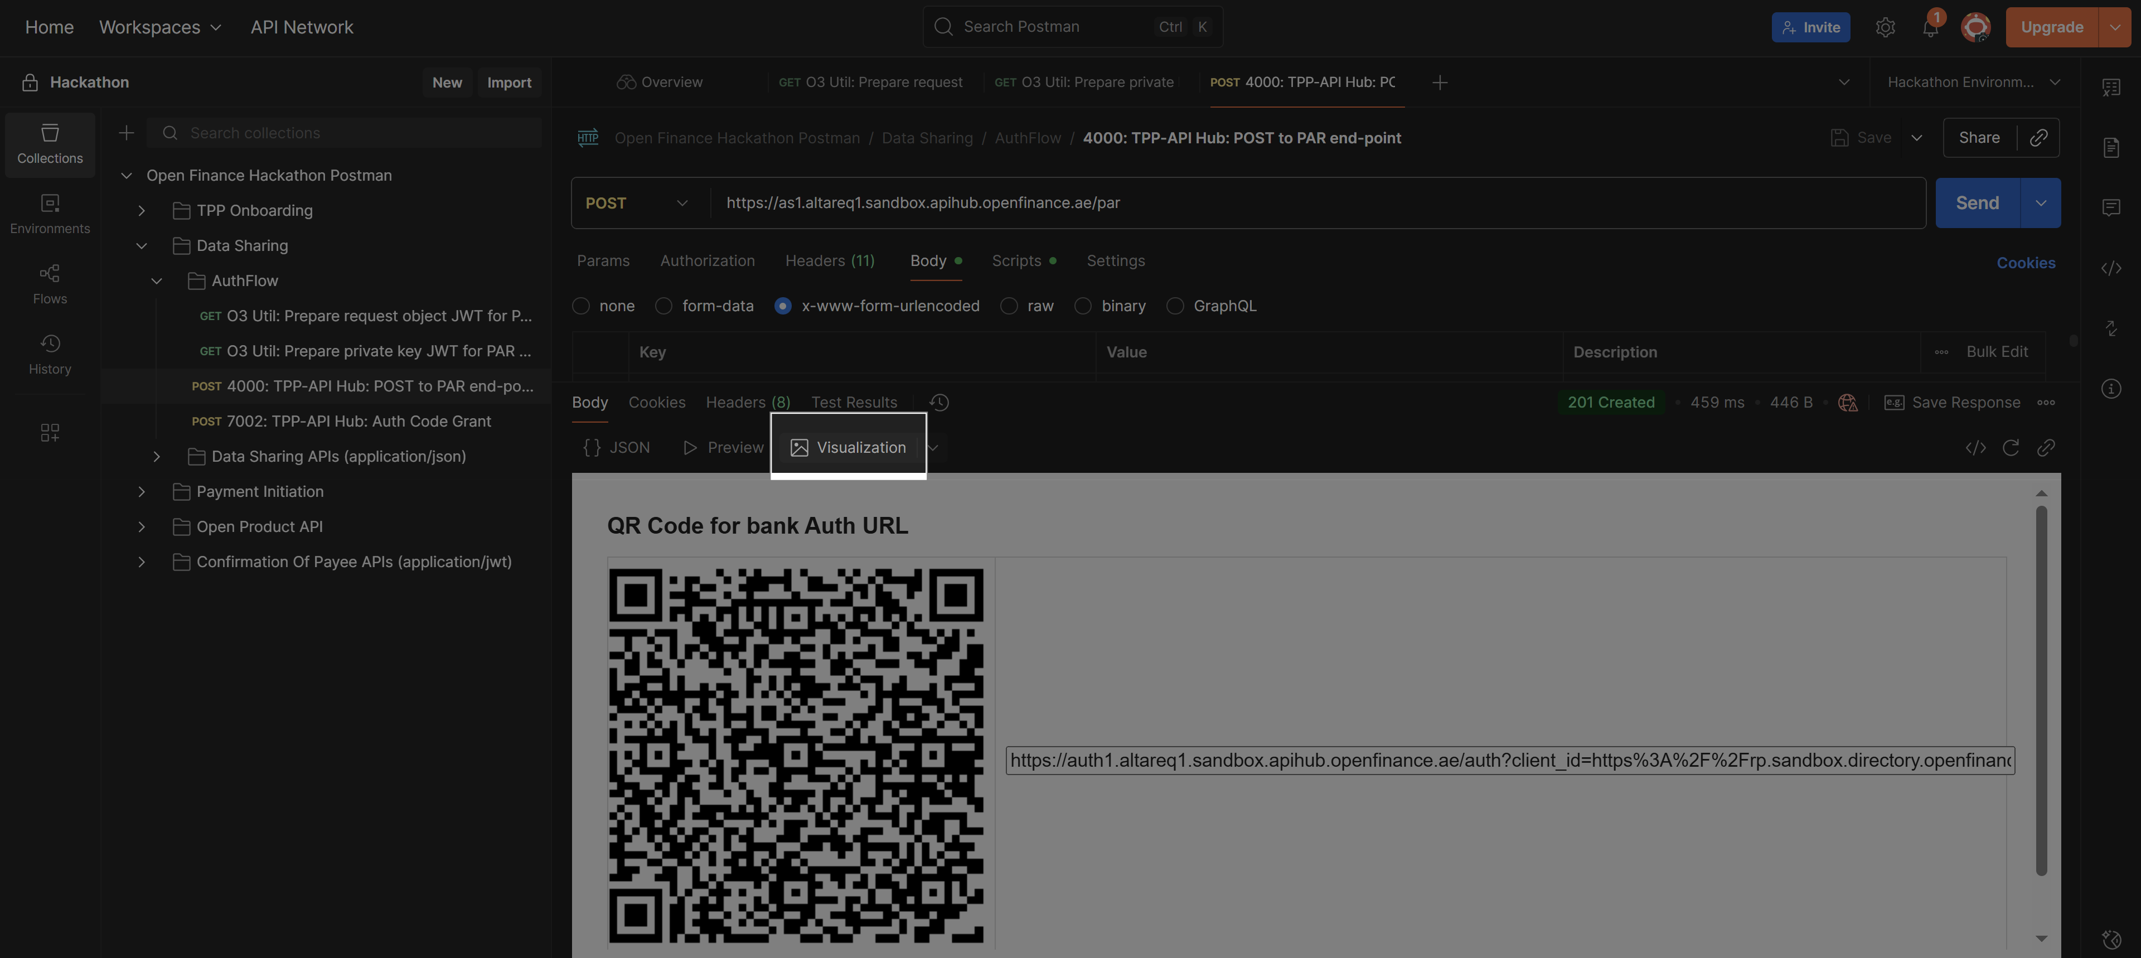The image size is (2141, 958).
Task: Open the settings gear icon
Action: pos(1885,27)
